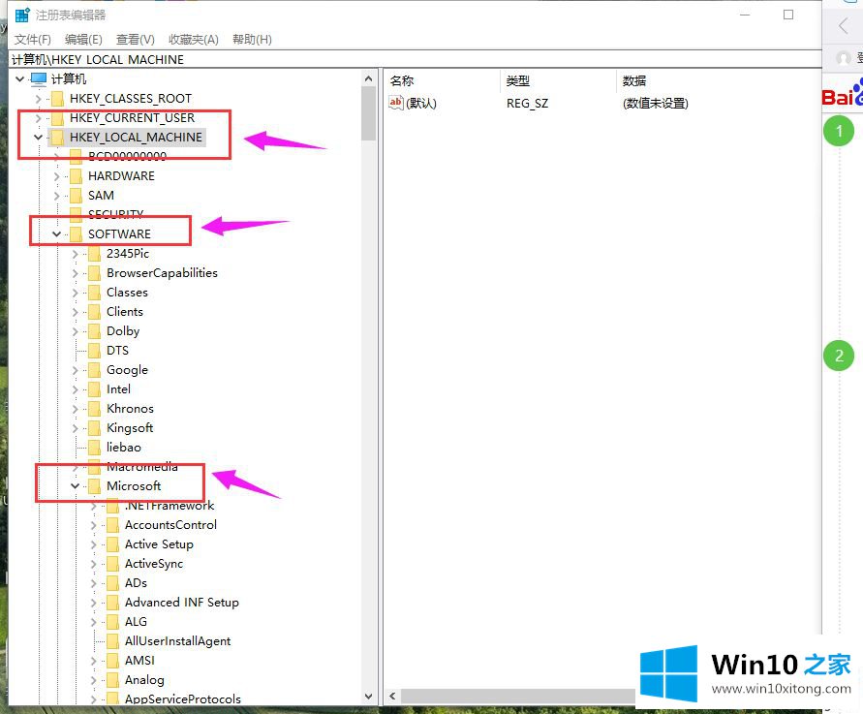This screenshot has width=863, height=714.
Task: Click tree pane scroll-up arrow
Action: tap(369, 78)
